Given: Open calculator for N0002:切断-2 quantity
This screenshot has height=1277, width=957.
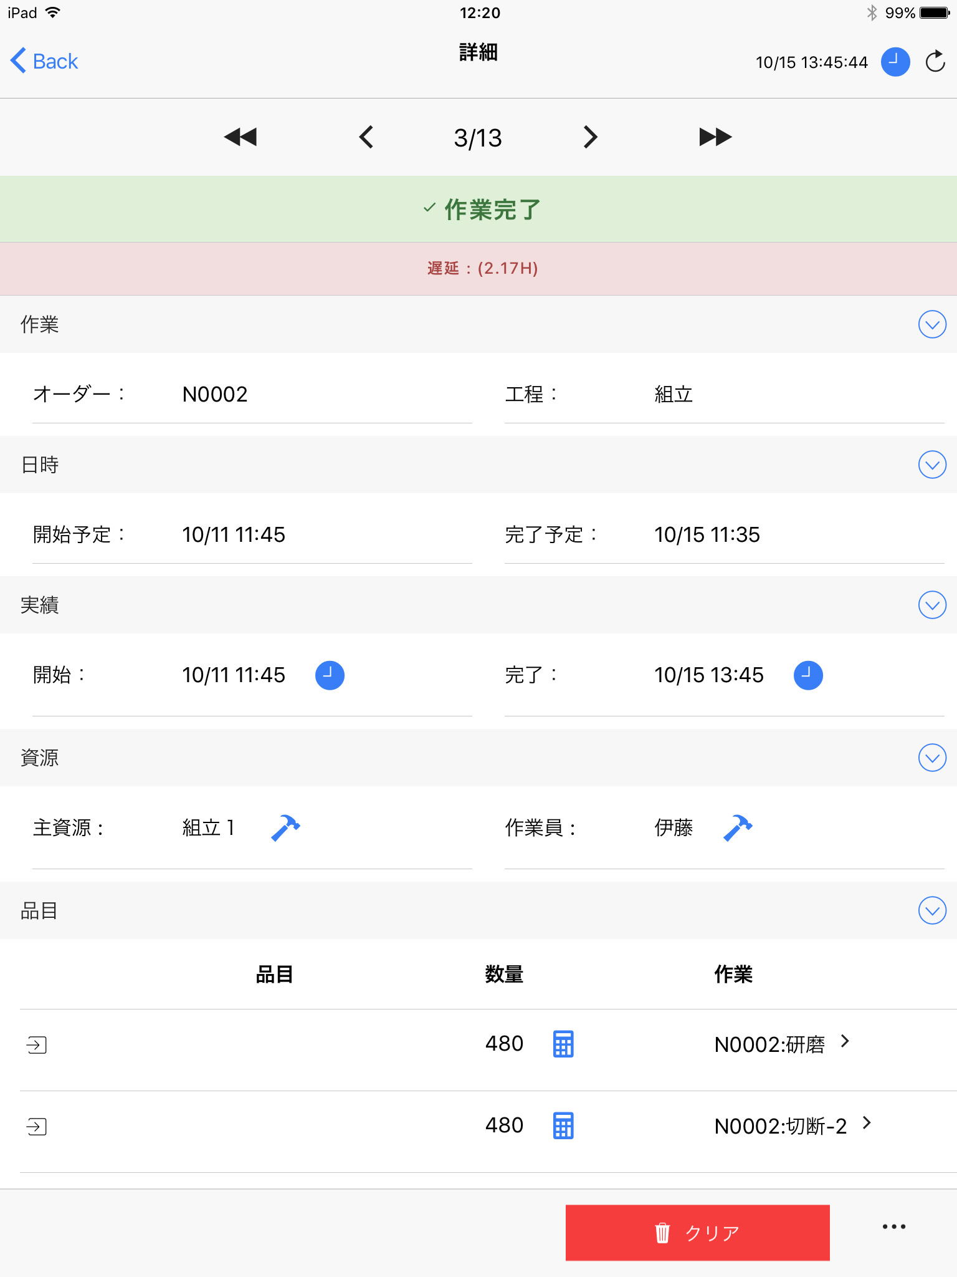Looking at the screenshot, I should (563, 1125).
